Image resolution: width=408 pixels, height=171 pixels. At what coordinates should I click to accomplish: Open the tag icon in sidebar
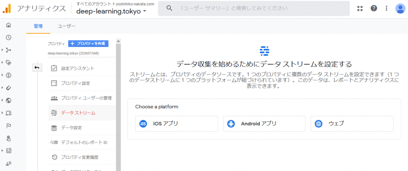(x=9, y=62)
